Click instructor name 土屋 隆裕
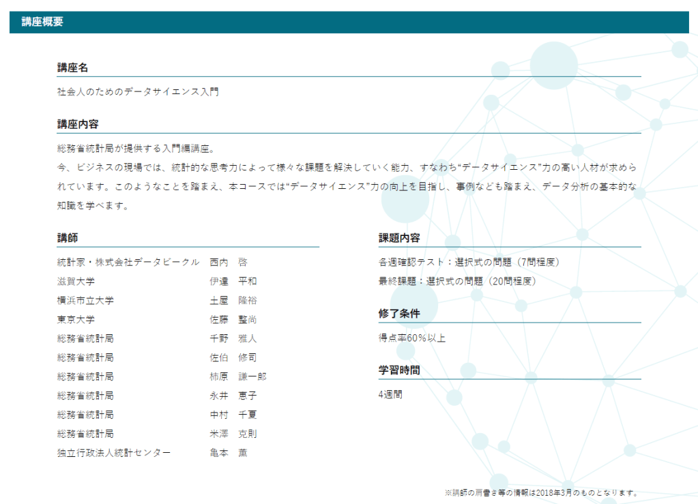698x504 pixels. point(233,300)
